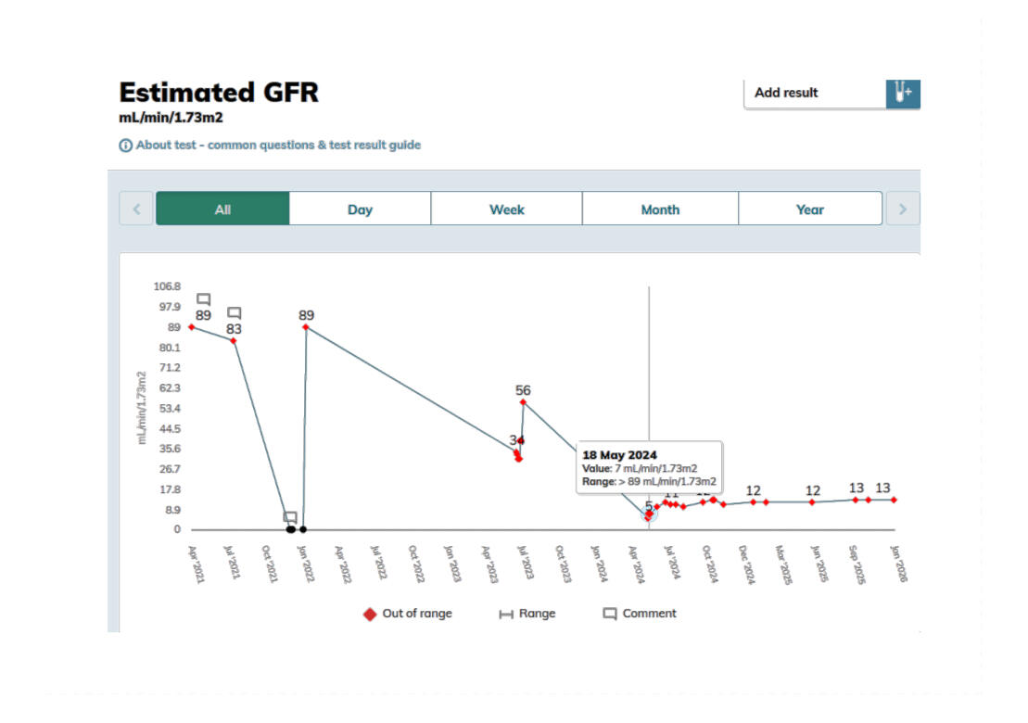Open About test common questions guide link
Viewport: 1028px width, 723px height.
(x=278, y=146)
